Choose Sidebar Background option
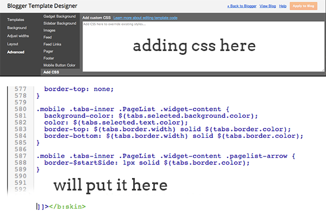This screenshot has width=326, height=216. click(x=60, y=23)
